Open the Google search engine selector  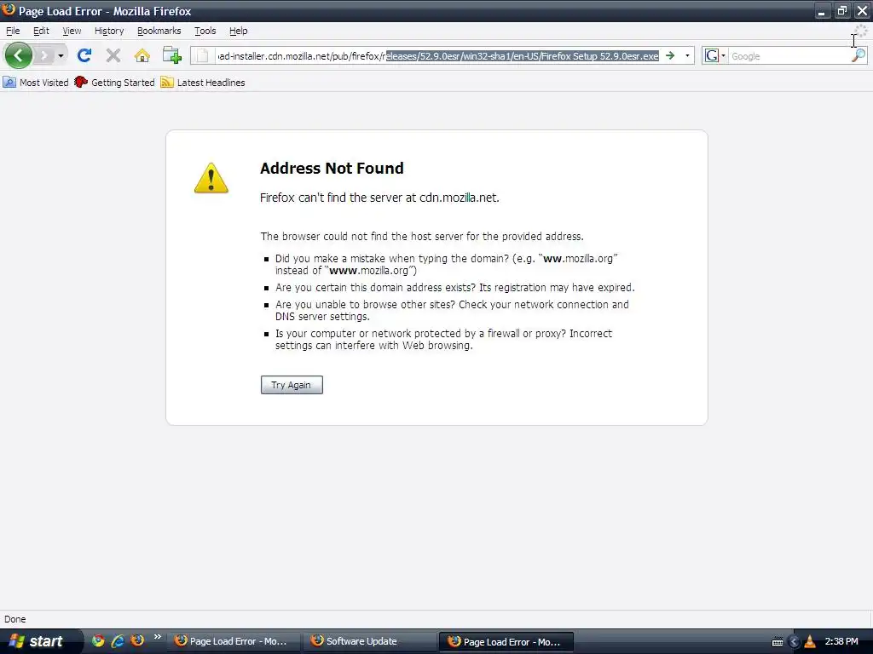pyautogui.click(x=715, y=55)
